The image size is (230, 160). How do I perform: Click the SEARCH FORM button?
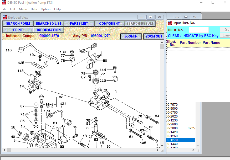18,24
